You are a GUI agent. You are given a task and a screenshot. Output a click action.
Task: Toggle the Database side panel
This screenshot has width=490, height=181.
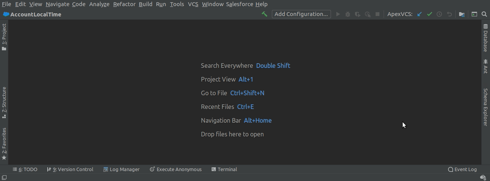click(485, 38)
